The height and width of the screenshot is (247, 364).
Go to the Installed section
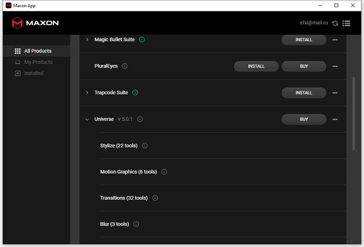(37, 73)
